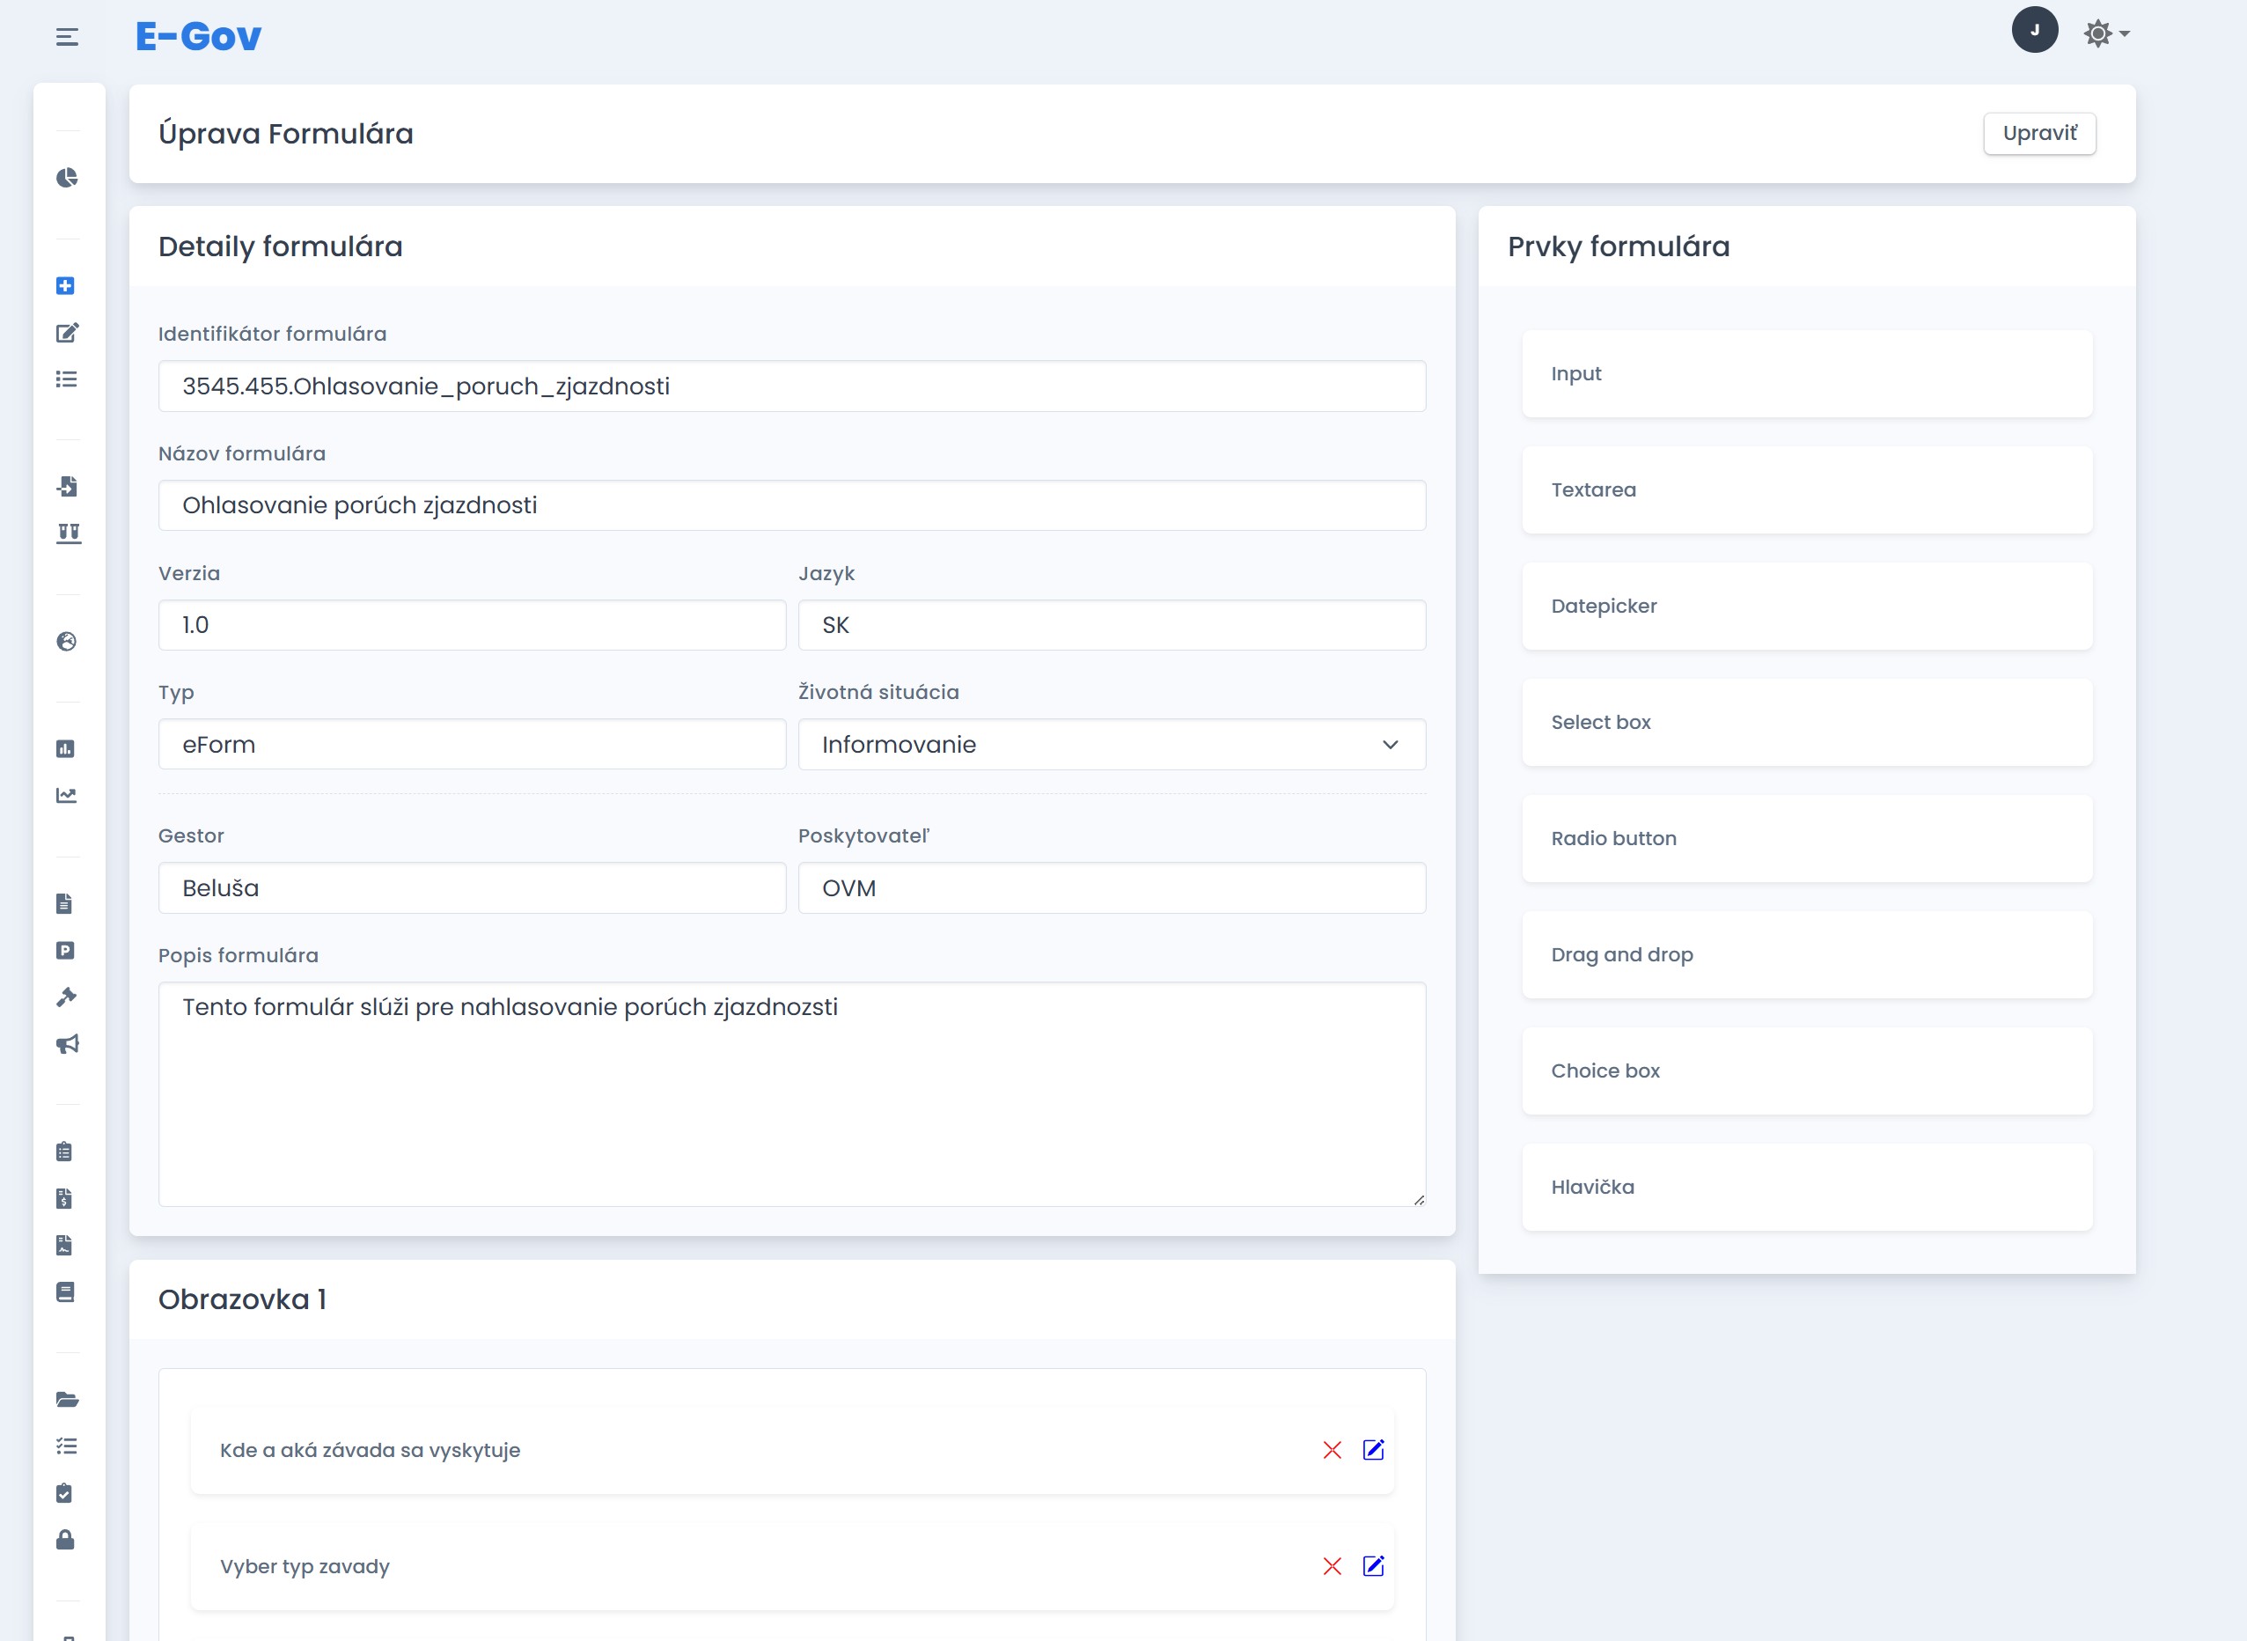
Task: Click the Popis formulára resize handle
Action: point(1419,1200)
